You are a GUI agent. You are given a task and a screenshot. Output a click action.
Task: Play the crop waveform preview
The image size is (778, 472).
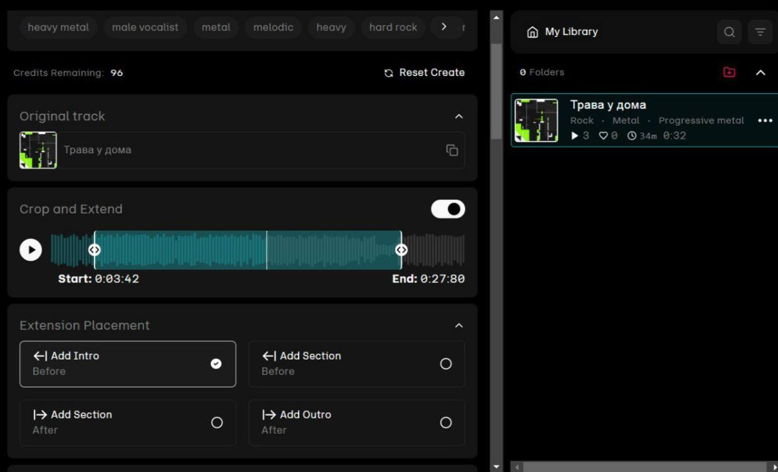31,250
